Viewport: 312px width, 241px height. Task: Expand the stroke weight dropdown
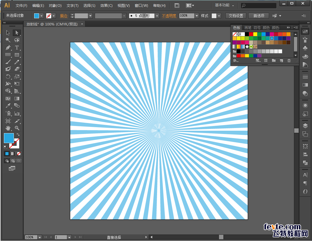(x=91, y=16)
